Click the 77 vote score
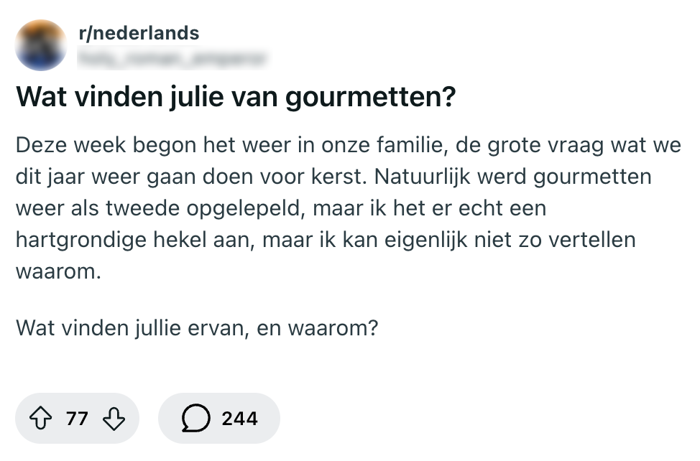Viewport: 700px width, 461px height. click(77, 419)
